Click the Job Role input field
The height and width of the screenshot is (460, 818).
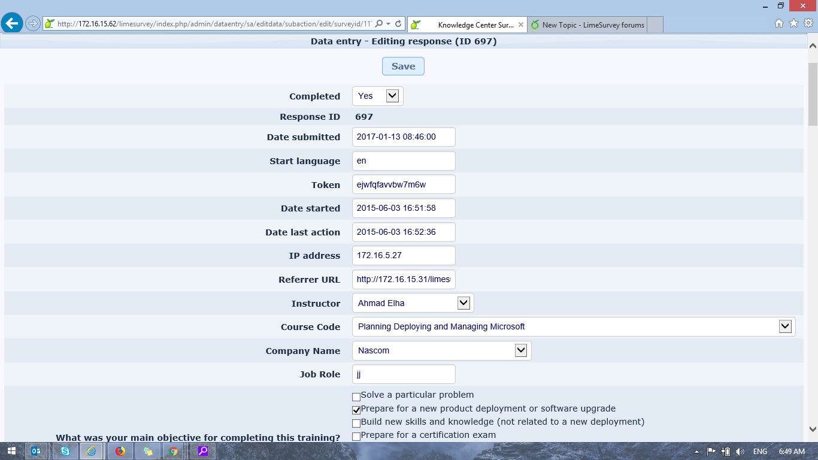[x=404, y=374]
